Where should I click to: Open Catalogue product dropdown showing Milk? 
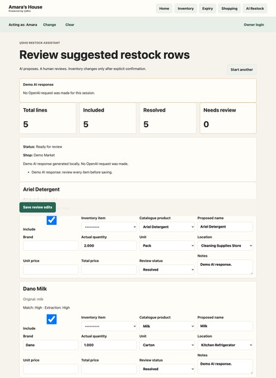pos(167,326)
